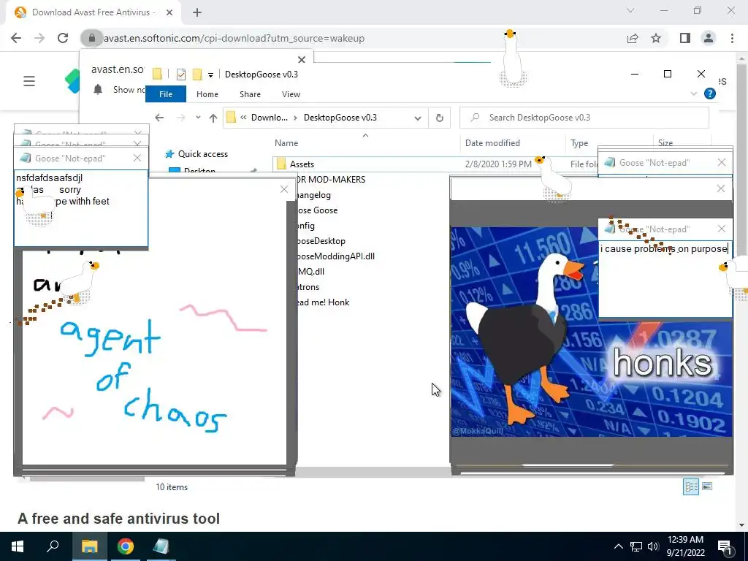Open Windows Start menu

pyautogui.click(x=18, y=546)
